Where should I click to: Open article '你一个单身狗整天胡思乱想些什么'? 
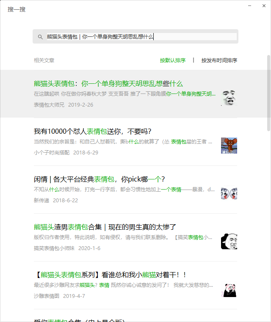click(108, 84)
